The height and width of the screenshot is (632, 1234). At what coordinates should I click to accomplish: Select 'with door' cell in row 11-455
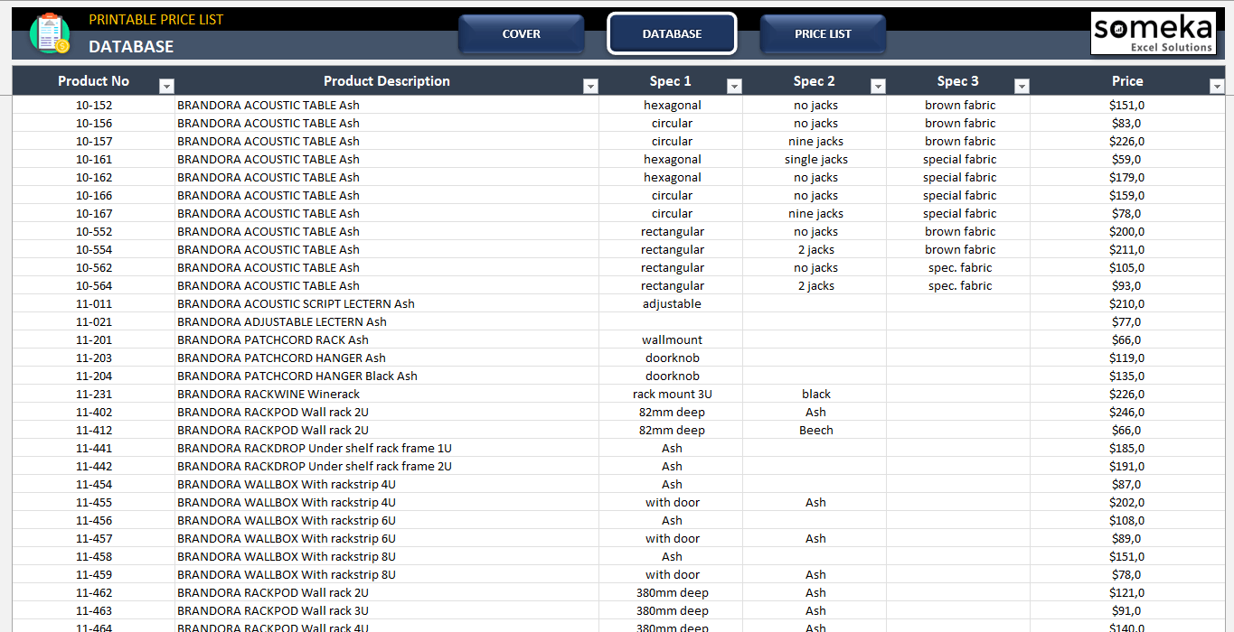[671, 503]
